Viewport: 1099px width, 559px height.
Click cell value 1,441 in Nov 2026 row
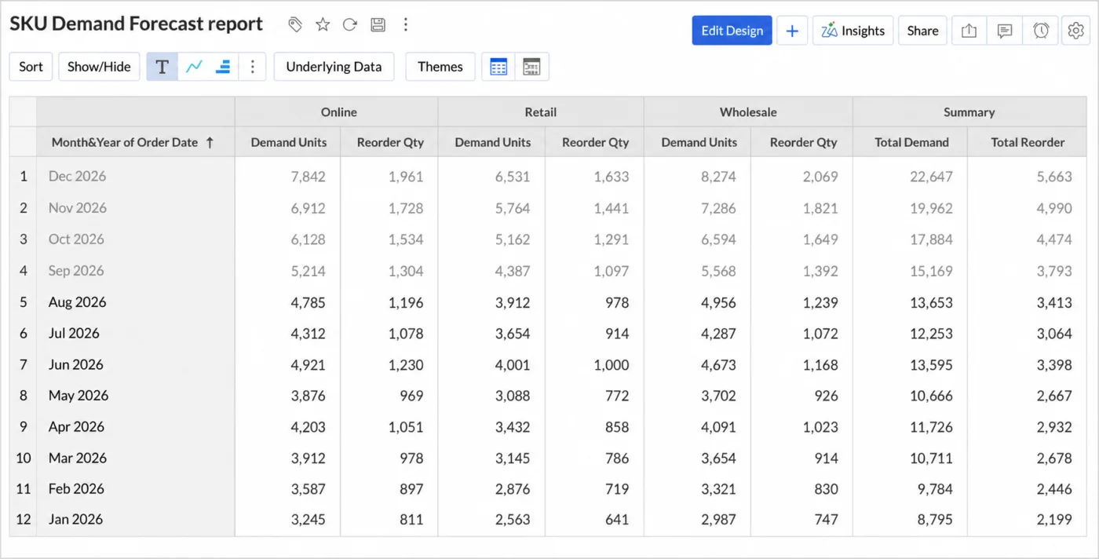(612, 208)
